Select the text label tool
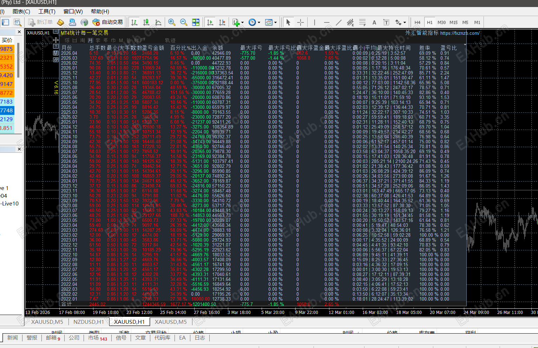Viewport: 538px width, 348px height. coord(386,22)
